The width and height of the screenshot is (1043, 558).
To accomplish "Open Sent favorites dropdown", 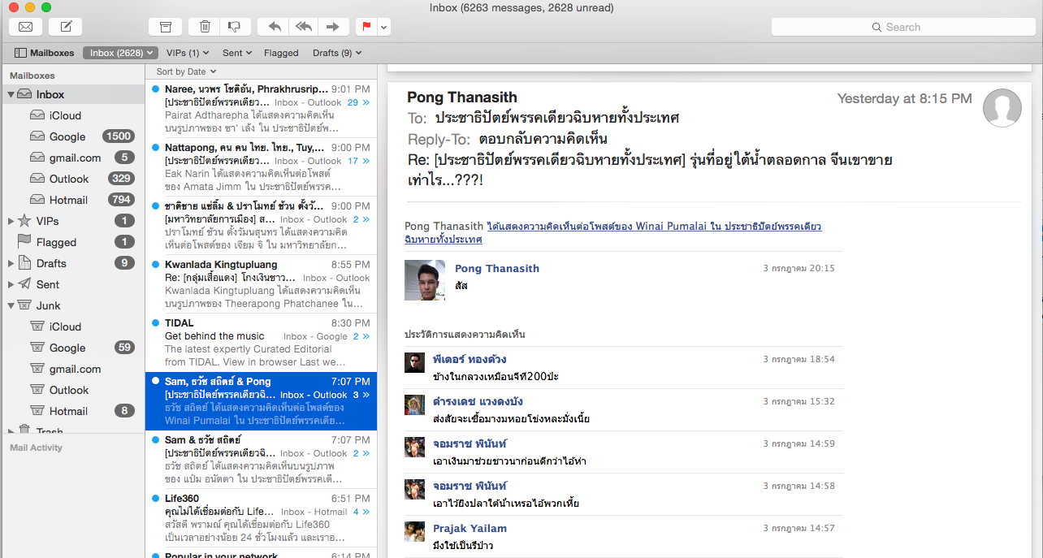I will (x=236, y=53).
